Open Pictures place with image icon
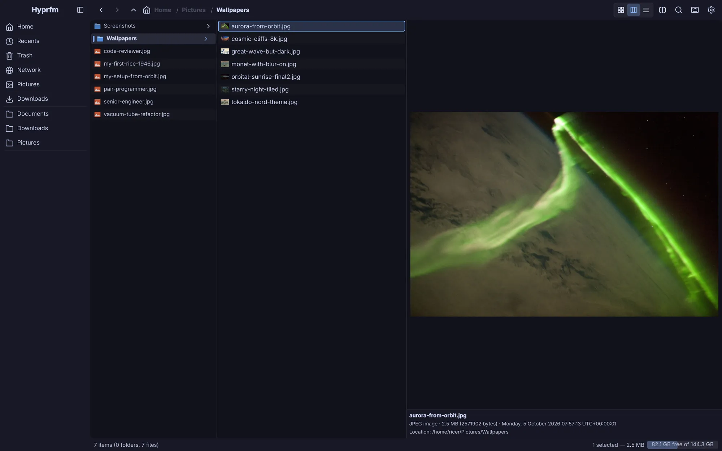The width and height of the screenshot is (722, 451). pos(45,84)
